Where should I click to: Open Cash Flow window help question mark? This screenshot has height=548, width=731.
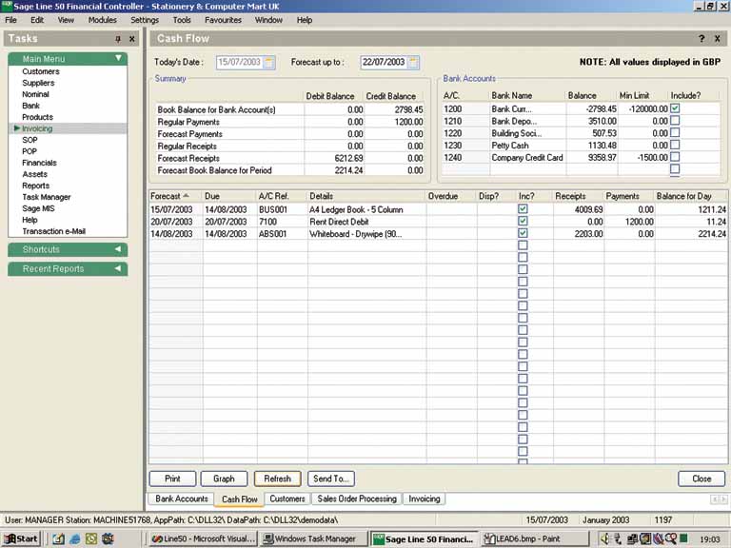click(701, 39)
